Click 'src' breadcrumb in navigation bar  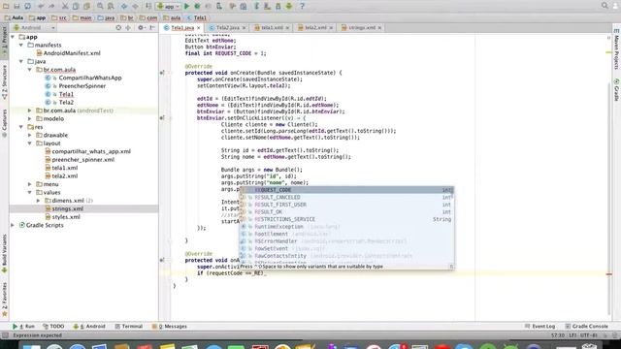pyautogui.click(x=59, y=17)
